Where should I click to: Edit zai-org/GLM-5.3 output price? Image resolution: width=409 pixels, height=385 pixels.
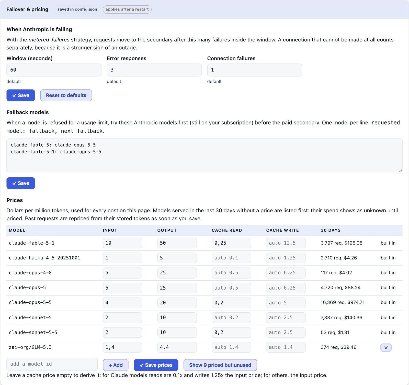(177, 347)
